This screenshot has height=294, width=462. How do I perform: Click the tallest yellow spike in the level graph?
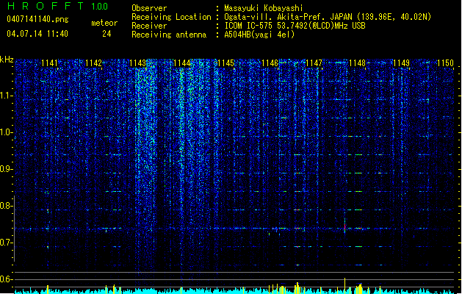[x=344, y=285]
